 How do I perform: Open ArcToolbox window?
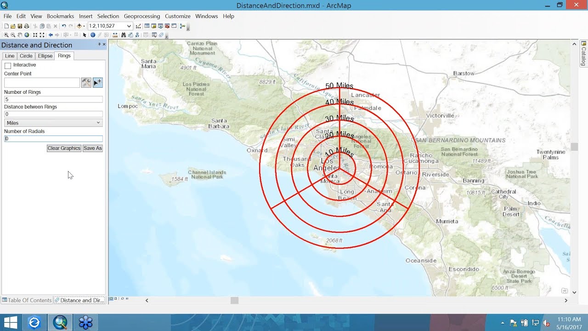pyautogui.click(x=167, y=26)
